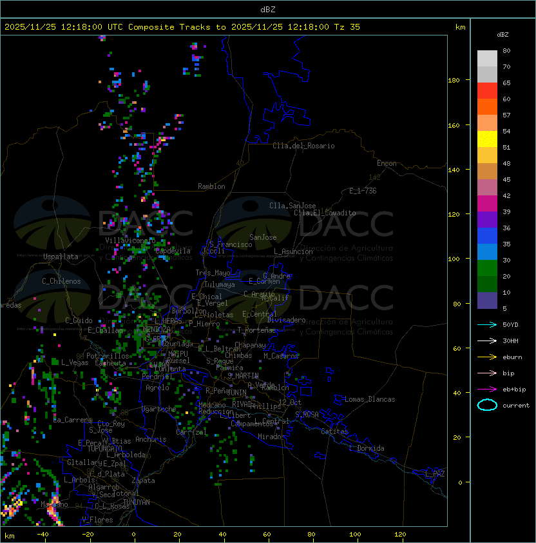Click the Encon place label
The image size is (536, 543).
click(x=387, y=163)
